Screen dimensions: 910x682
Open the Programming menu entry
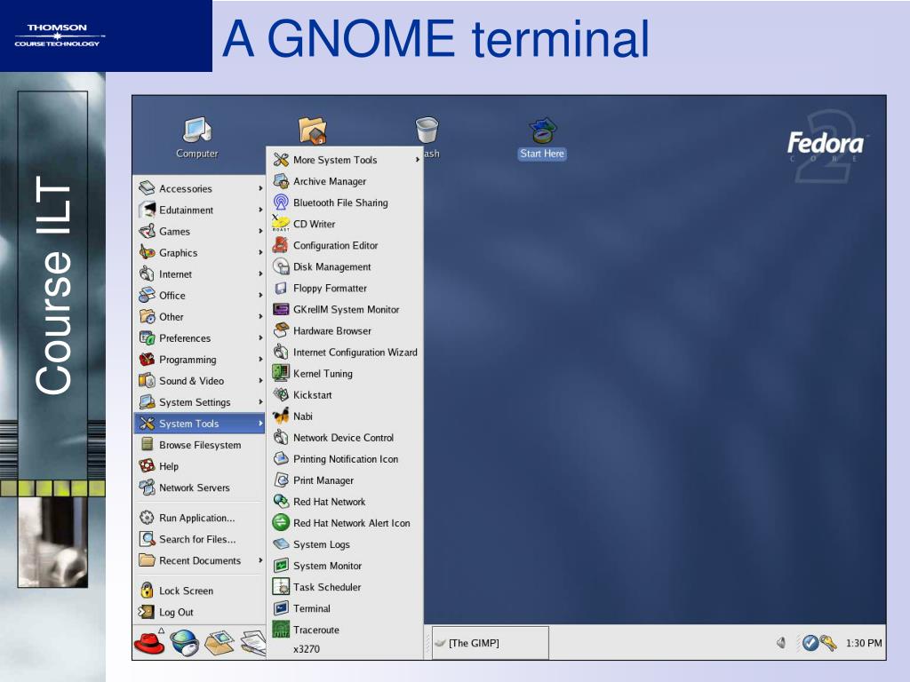pyautogui.click(x=200, y=360)
